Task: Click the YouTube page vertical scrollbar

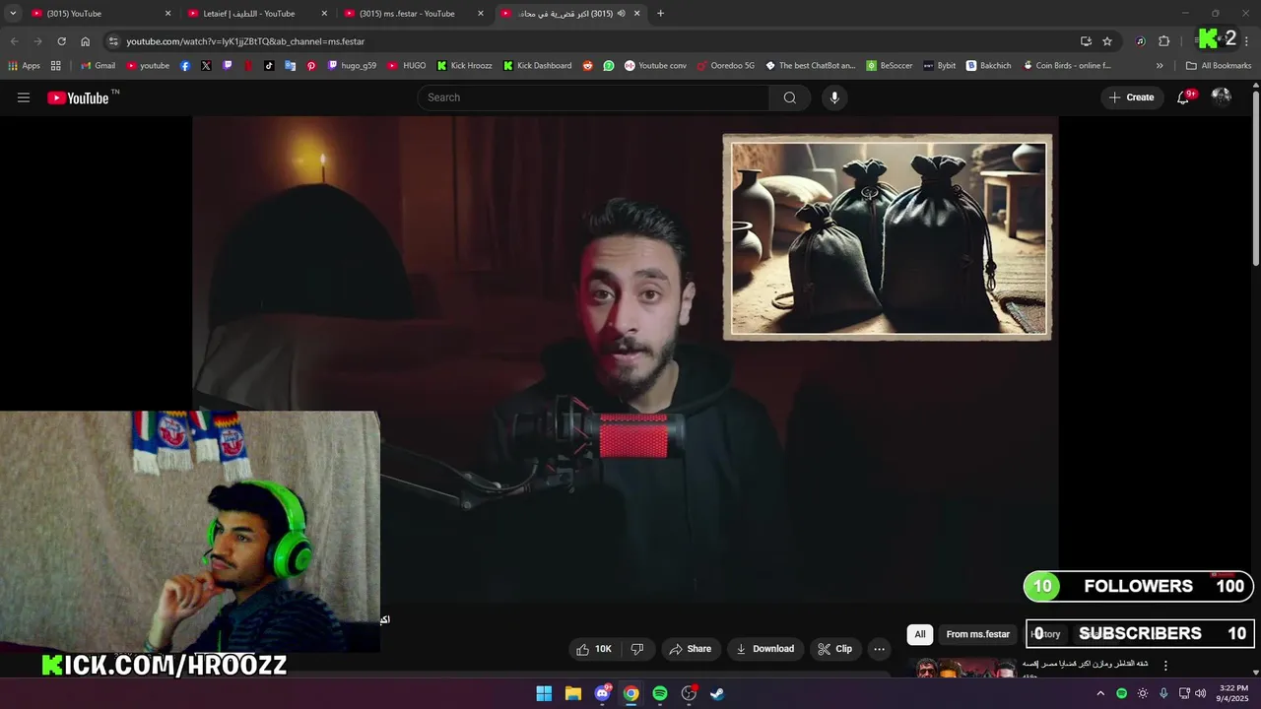Action: coord(1255,177)
